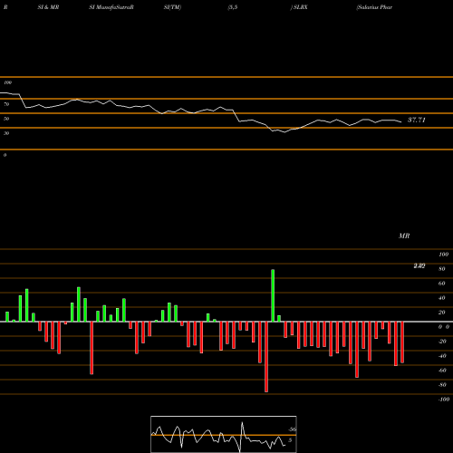
Task: Click the RSI axis label 30
Action: 6,133
